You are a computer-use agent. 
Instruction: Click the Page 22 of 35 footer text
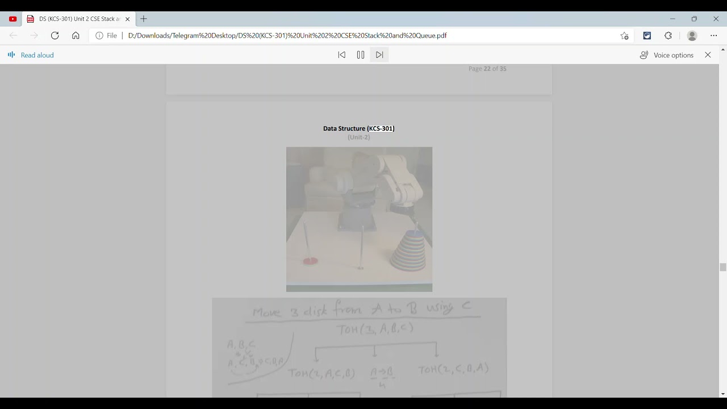(487, 69)
